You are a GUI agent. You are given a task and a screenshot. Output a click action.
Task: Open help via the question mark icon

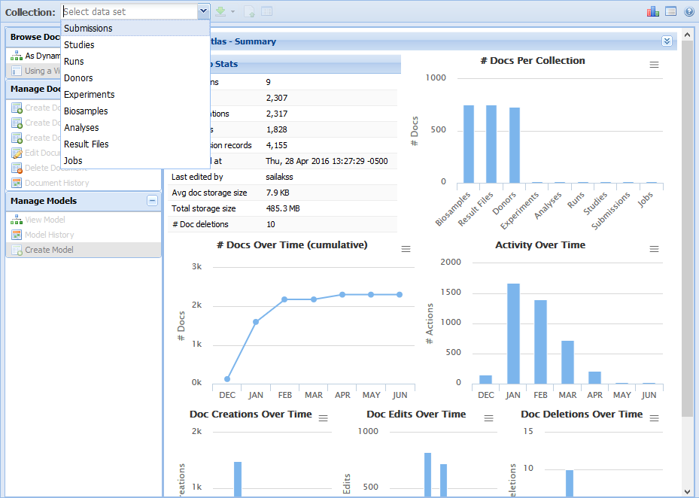688,11
